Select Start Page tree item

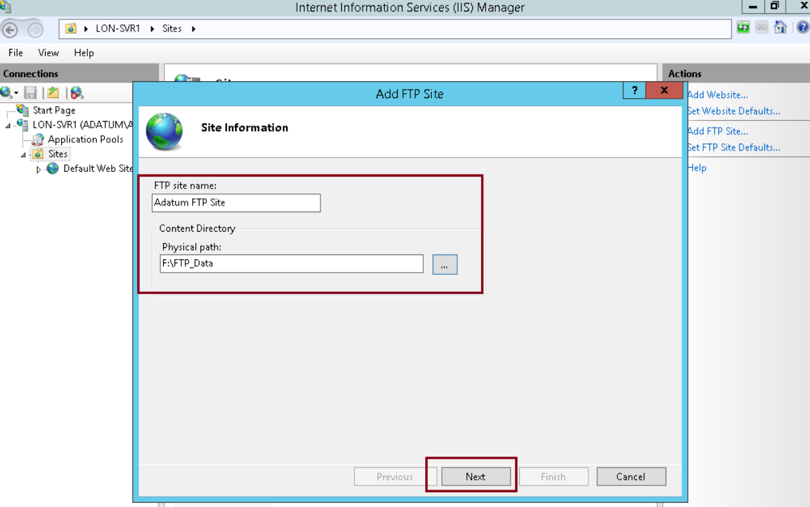[54, 110]
